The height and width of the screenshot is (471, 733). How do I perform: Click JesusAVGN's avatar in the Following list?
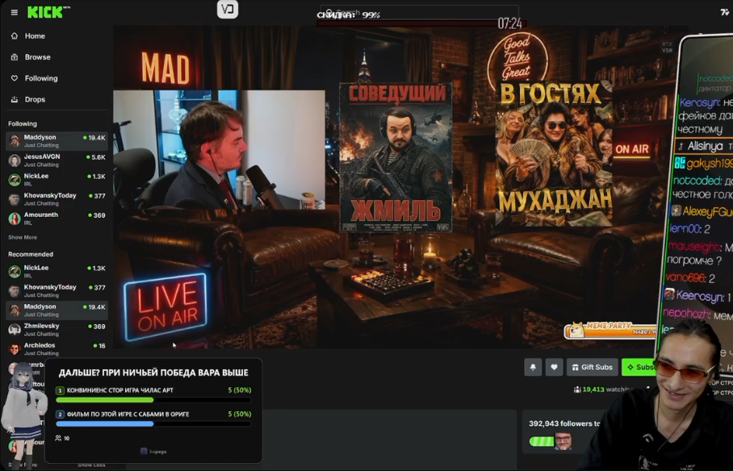click(x=15, y=160)
